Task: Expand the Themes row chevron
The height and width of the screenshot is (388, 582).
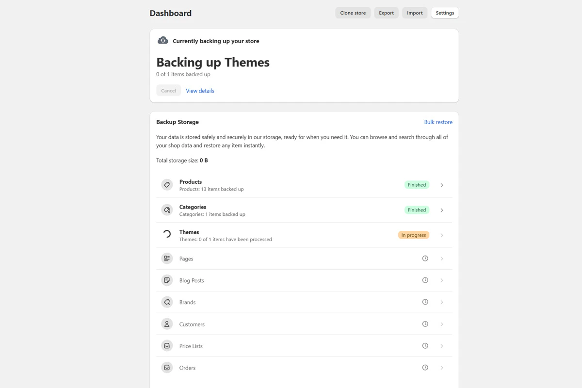Action: (441, 235)
